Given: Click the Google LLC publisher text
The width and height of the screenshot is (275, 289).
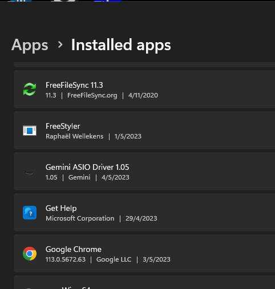Looking at the screenshot, I should (114, 259).
